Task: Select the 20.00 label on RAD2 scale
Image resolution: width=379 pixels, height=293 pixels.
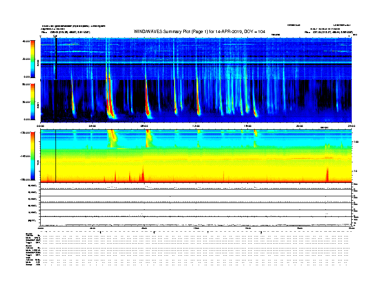Action: [26, 59]
